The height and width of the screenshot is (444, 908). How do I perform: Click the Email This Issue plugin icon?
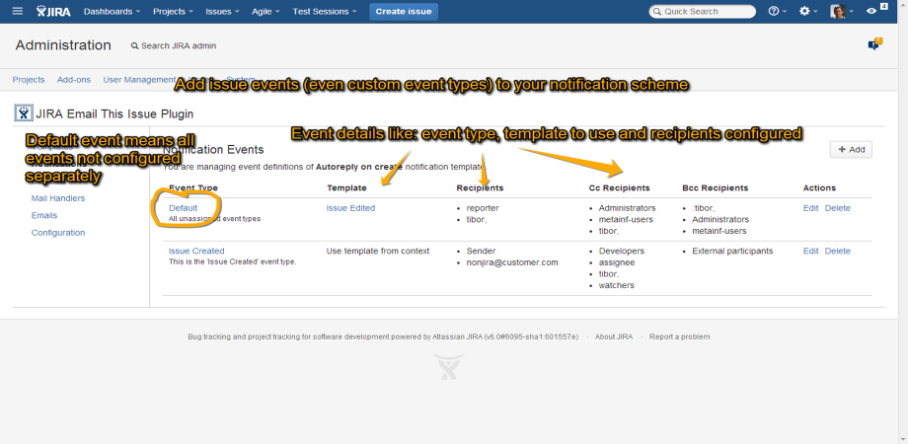(x=23, y=113)
